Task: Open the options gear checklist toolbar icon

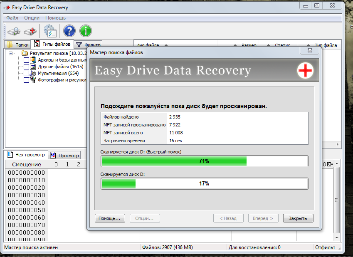Action: coord(50,31)
